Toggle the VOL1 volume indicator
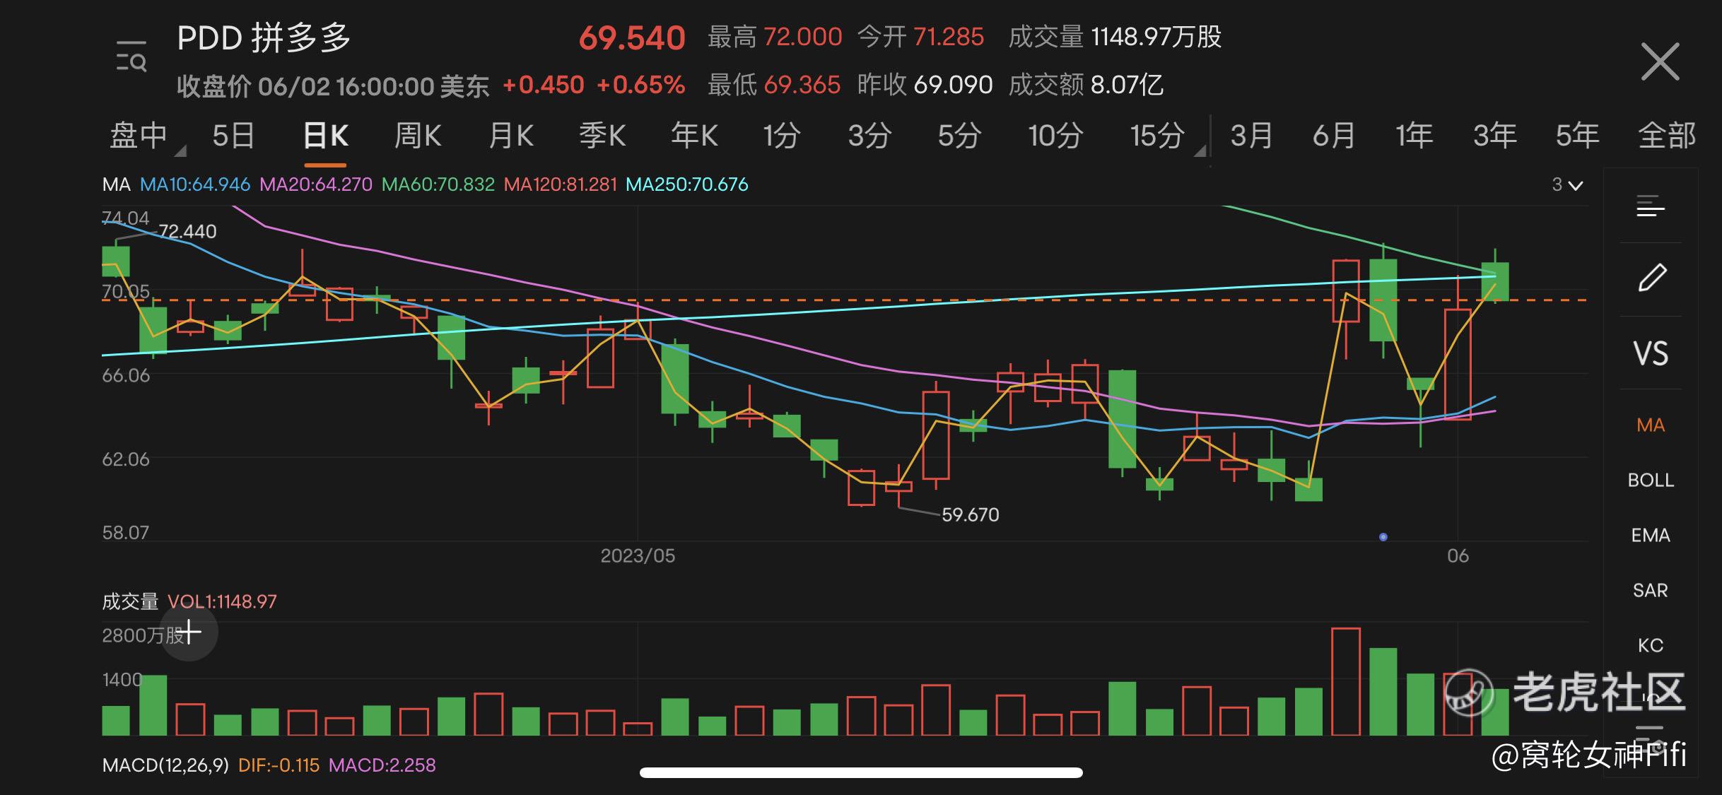The image size is (1722, 795). (x=224, y=601)
